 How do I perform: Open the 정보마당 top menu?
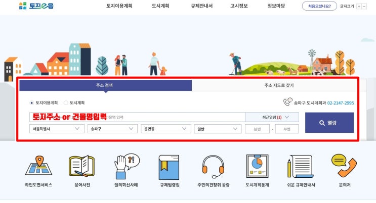tap(276, 6)
